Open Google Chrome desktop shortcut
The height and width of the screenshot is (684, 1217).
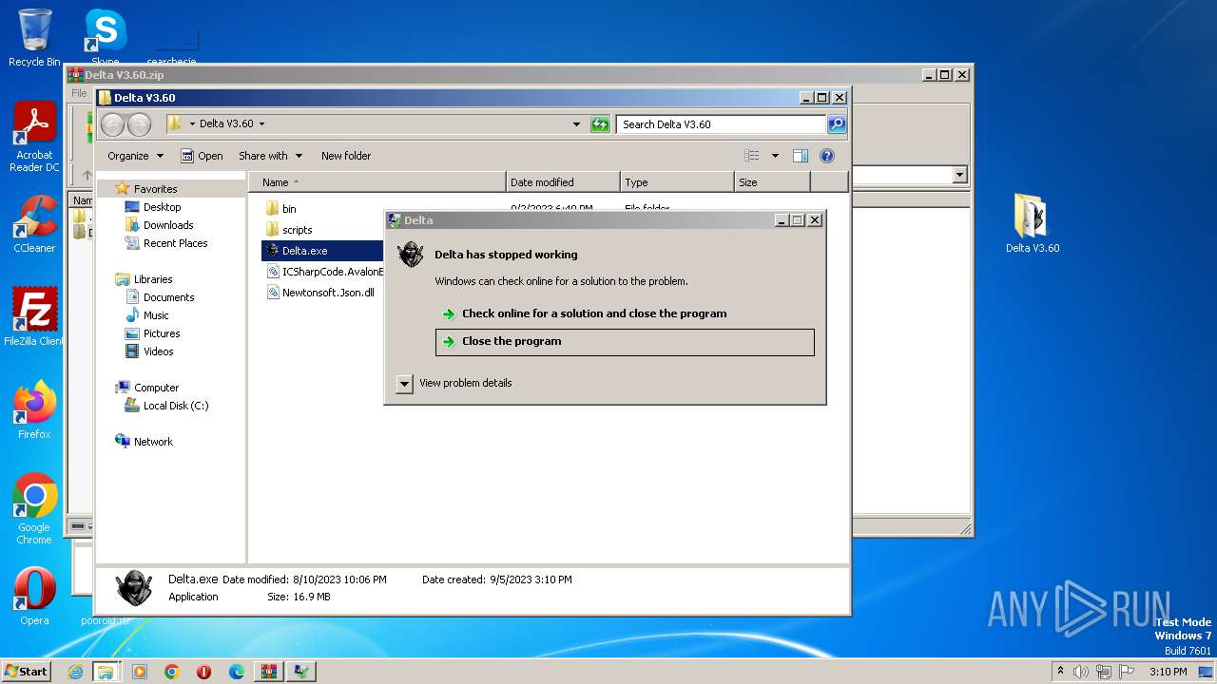click(x=34, y=508)
